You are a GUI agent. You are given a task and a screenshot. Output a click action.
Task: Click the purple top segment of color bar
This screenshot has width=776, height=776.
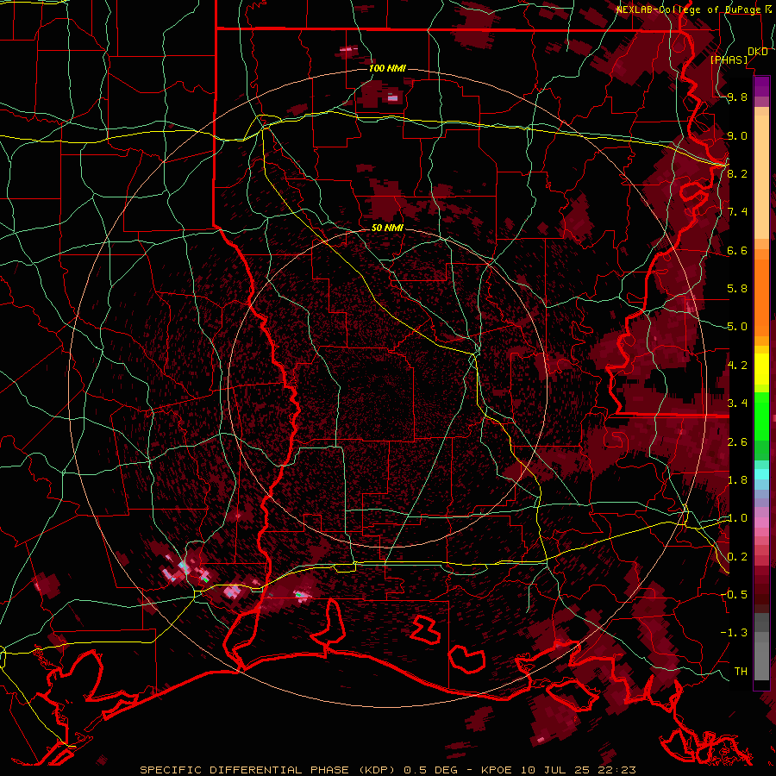click(x=761, y=85)
